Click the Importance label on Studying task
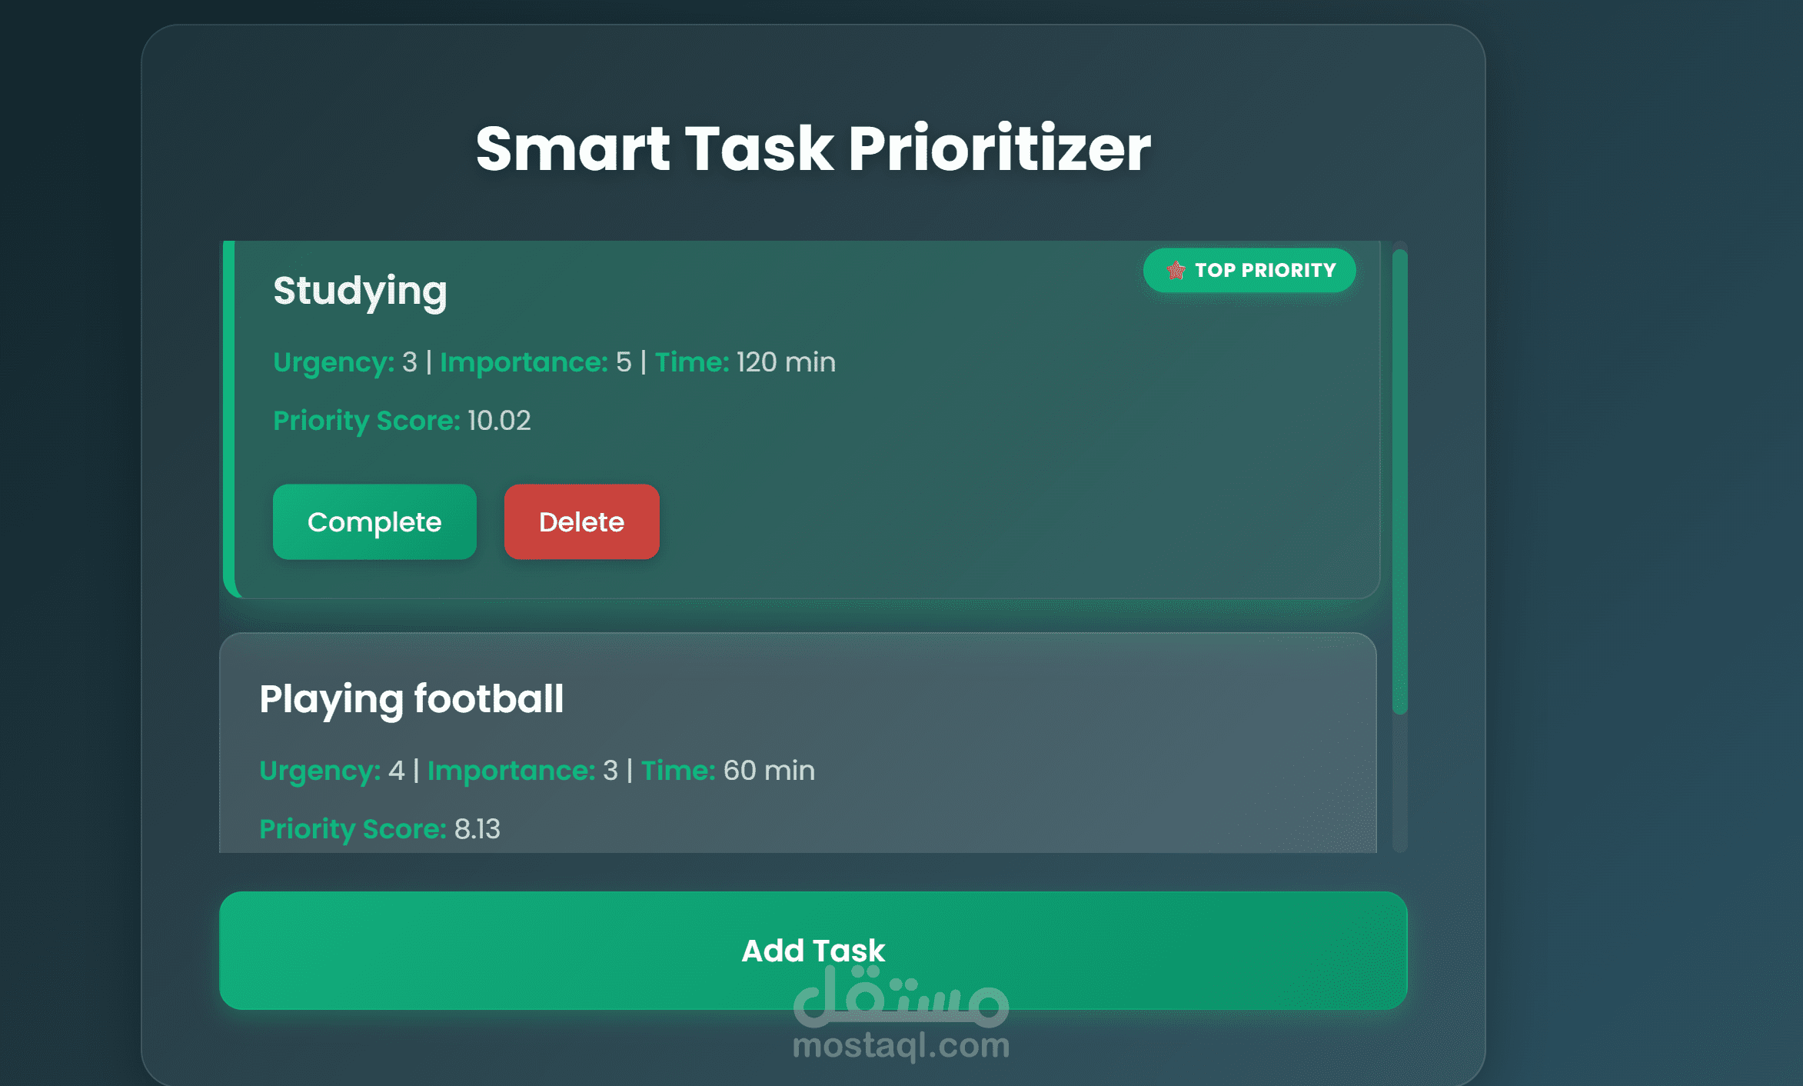 (x=524, y=362)
